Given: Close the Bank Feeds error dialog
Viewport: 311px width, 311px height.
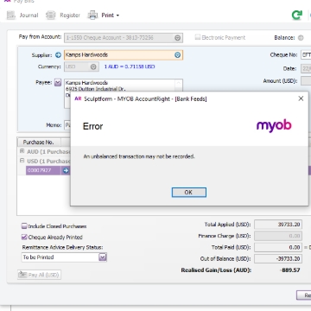Looking at the screenshot, I should (x=301, y=98).
